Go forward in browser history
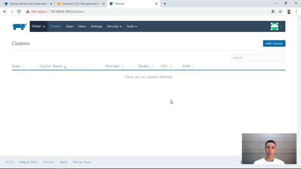301x169 pixels. pos(12,11)
